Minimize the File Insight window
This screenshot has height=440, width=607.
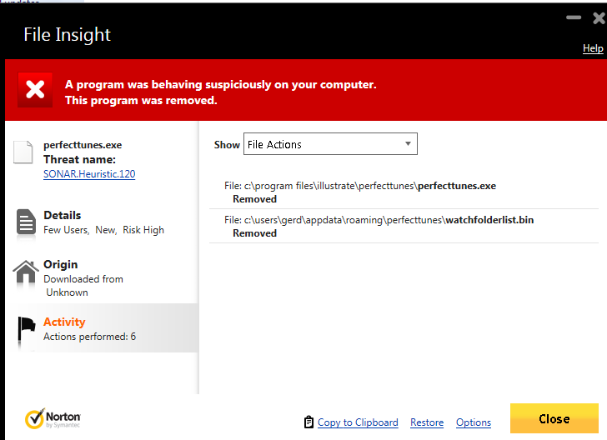point(574,18)
